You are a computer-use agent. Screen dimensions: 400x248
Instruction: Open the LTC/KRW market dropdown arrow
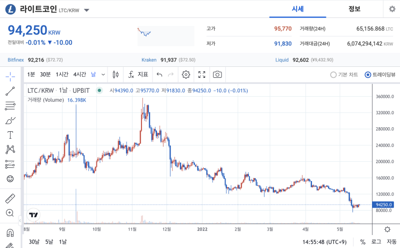coord(86,10)
